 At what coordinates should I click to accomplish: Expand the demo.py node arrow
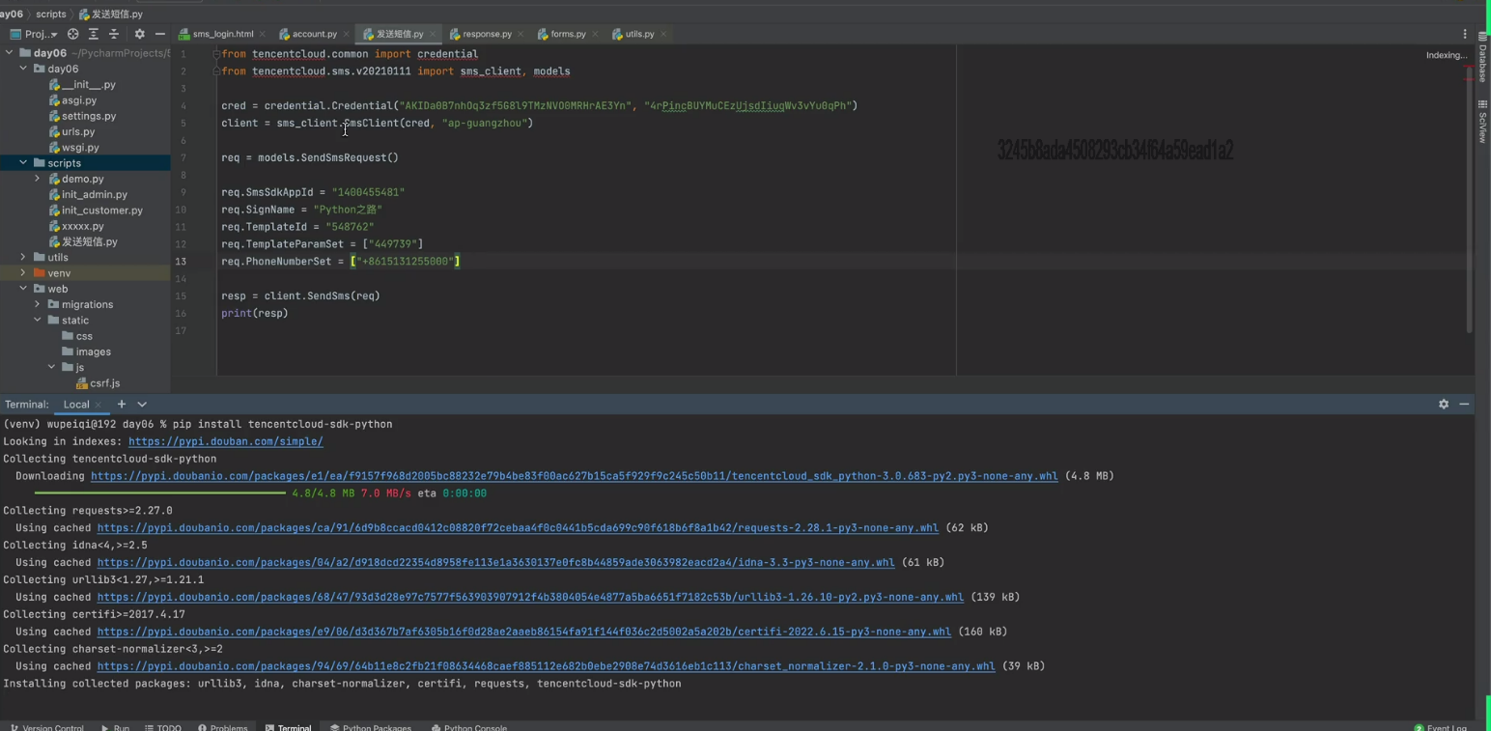(x=38, y=179)
